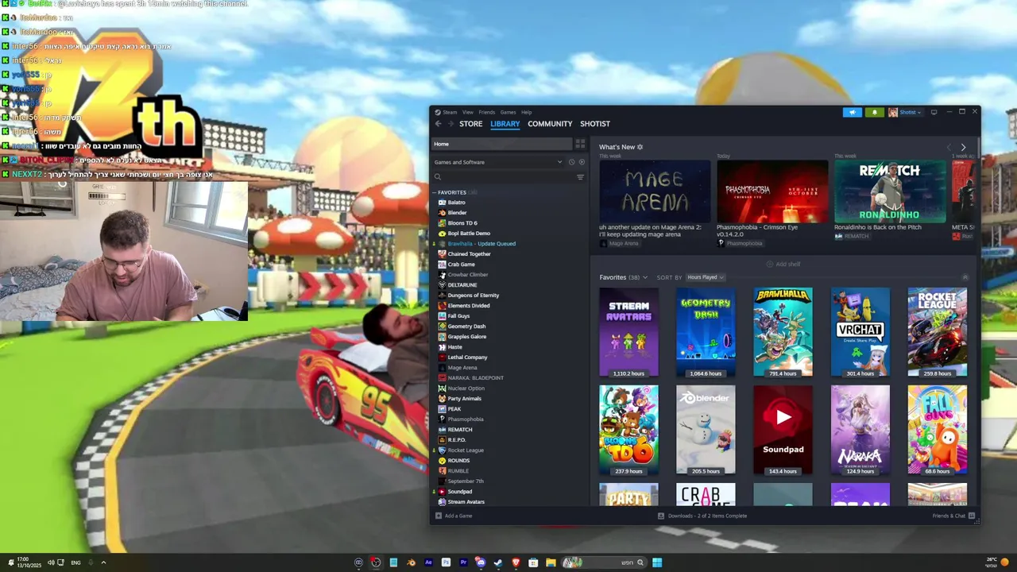Show next What's New items with right arrow
This screenshot has height=572, width=1017.
pyautogui.click(x=963, y=147)
